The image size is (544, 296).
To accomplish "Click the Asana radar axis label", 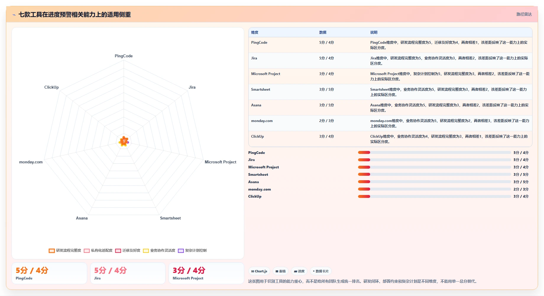I will click(x=82, y=218).
